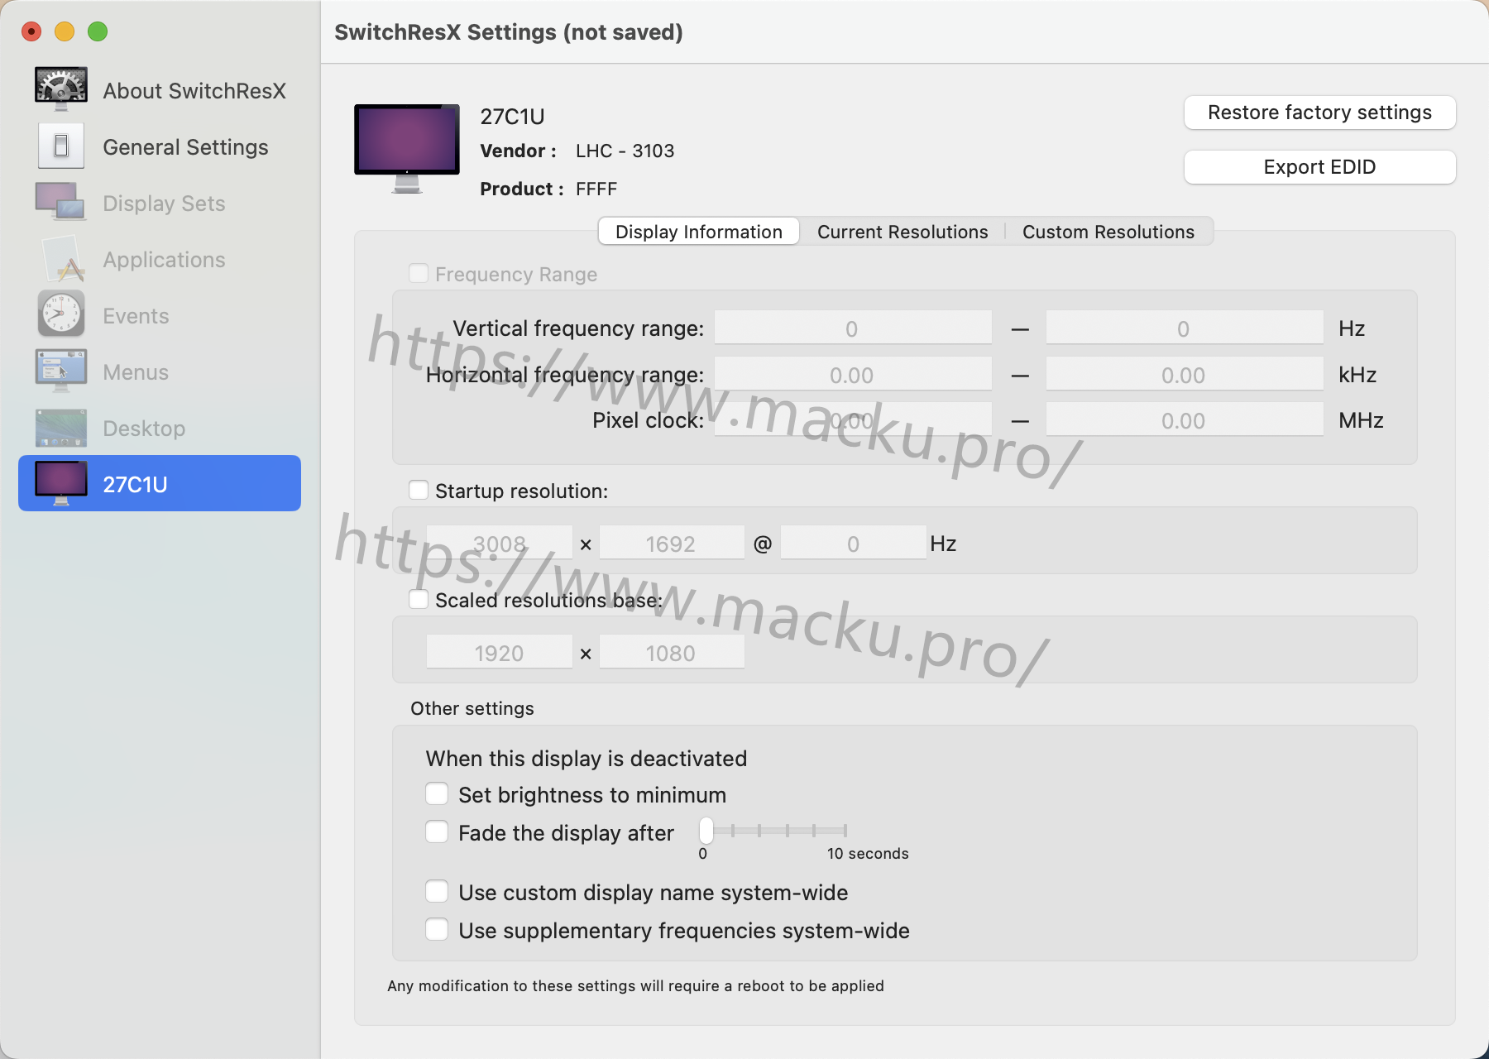This screenshot has width=1489, height=1059.
Task: Select About SwitchResX label
Action: 194,91
